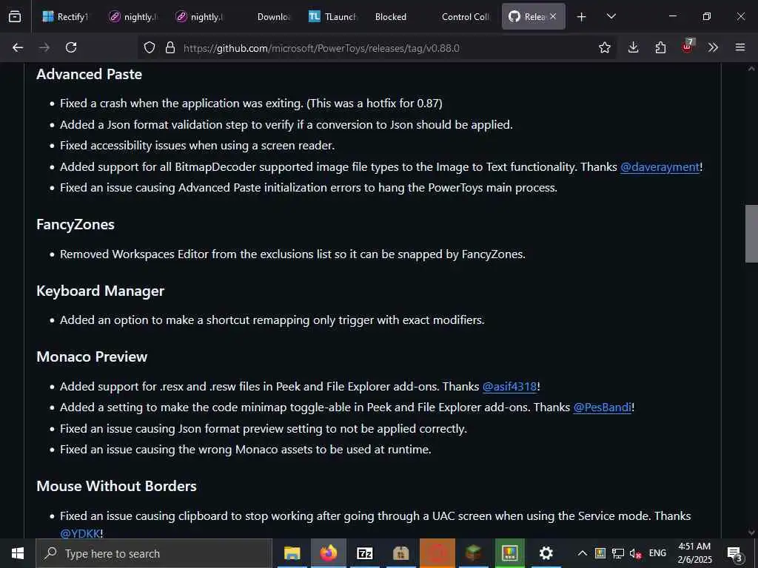Switch to the first nightly.link tab
The width and height of the screenshot is (758, 568).
[132, 16]
